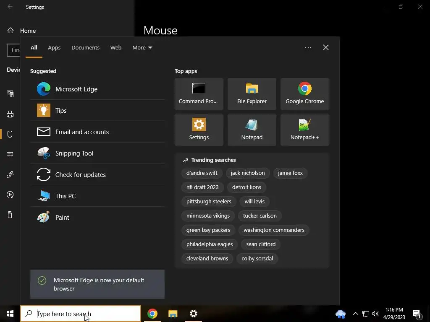Viewport: 430px width, 322px height.
Task: Open USB sidebar icon in Settings
Action: pos(10,215)
